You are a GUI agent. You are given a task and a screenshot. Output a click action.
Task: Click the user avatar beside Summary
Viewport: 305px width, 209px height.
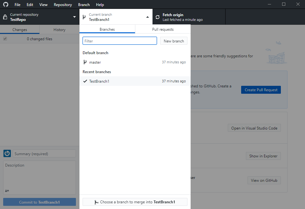(7, 153)
